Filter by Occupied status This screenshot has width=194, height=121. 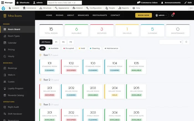click(68, 48)
